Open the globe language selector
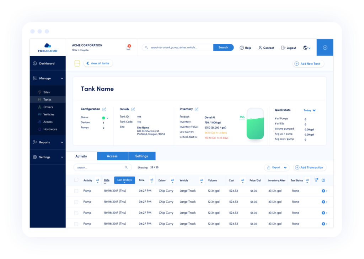This screenshot has height=259, width=364. (x=306, y=48)
